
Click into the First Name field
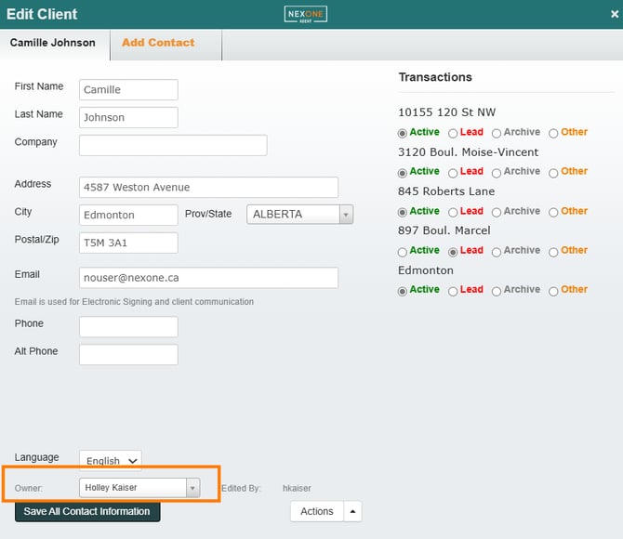(128, 90)
